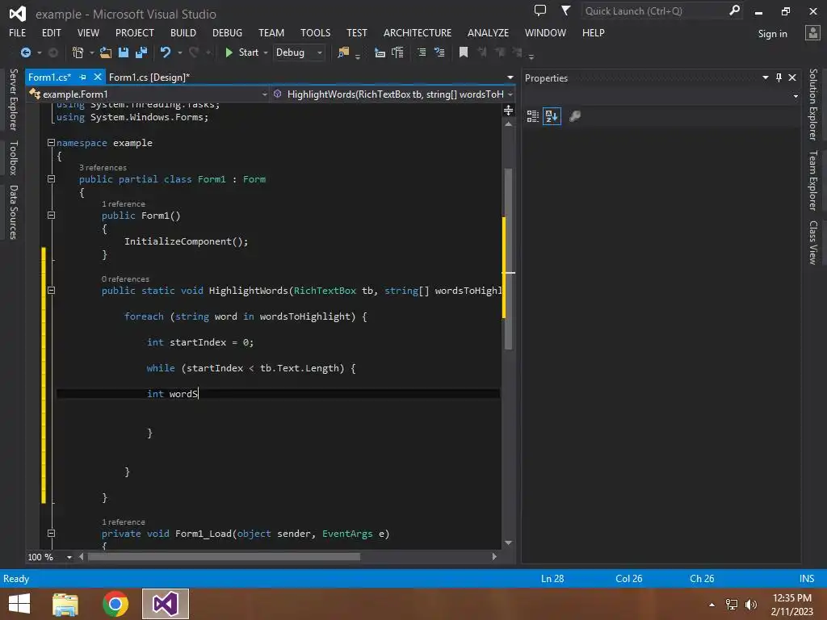827x620 pixels.
Task: Open the ARCHITECTURE menu
Action: (x=418, y=32)
